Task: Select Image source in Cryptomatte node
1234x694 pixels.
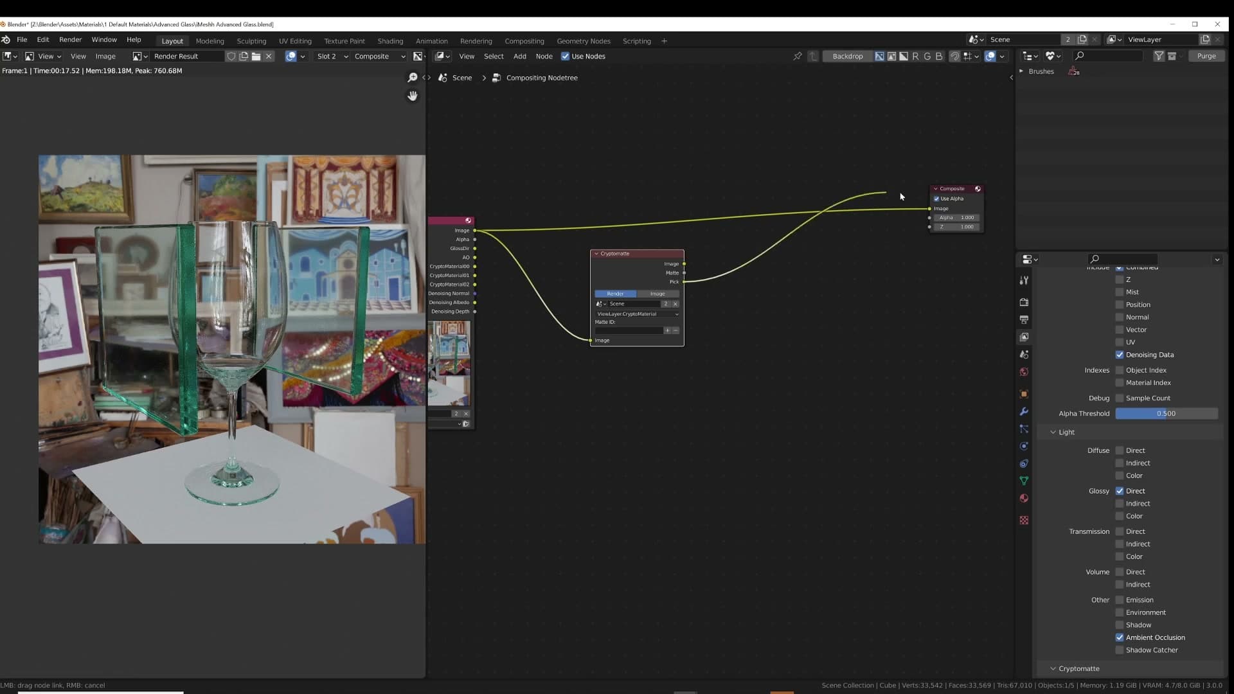Action: click(x=657, y=294)
